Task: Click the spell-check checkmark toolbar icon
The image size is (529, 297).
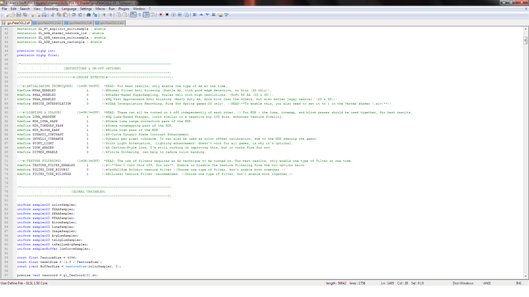Action: pyautogui.click(x=226, y=15)
